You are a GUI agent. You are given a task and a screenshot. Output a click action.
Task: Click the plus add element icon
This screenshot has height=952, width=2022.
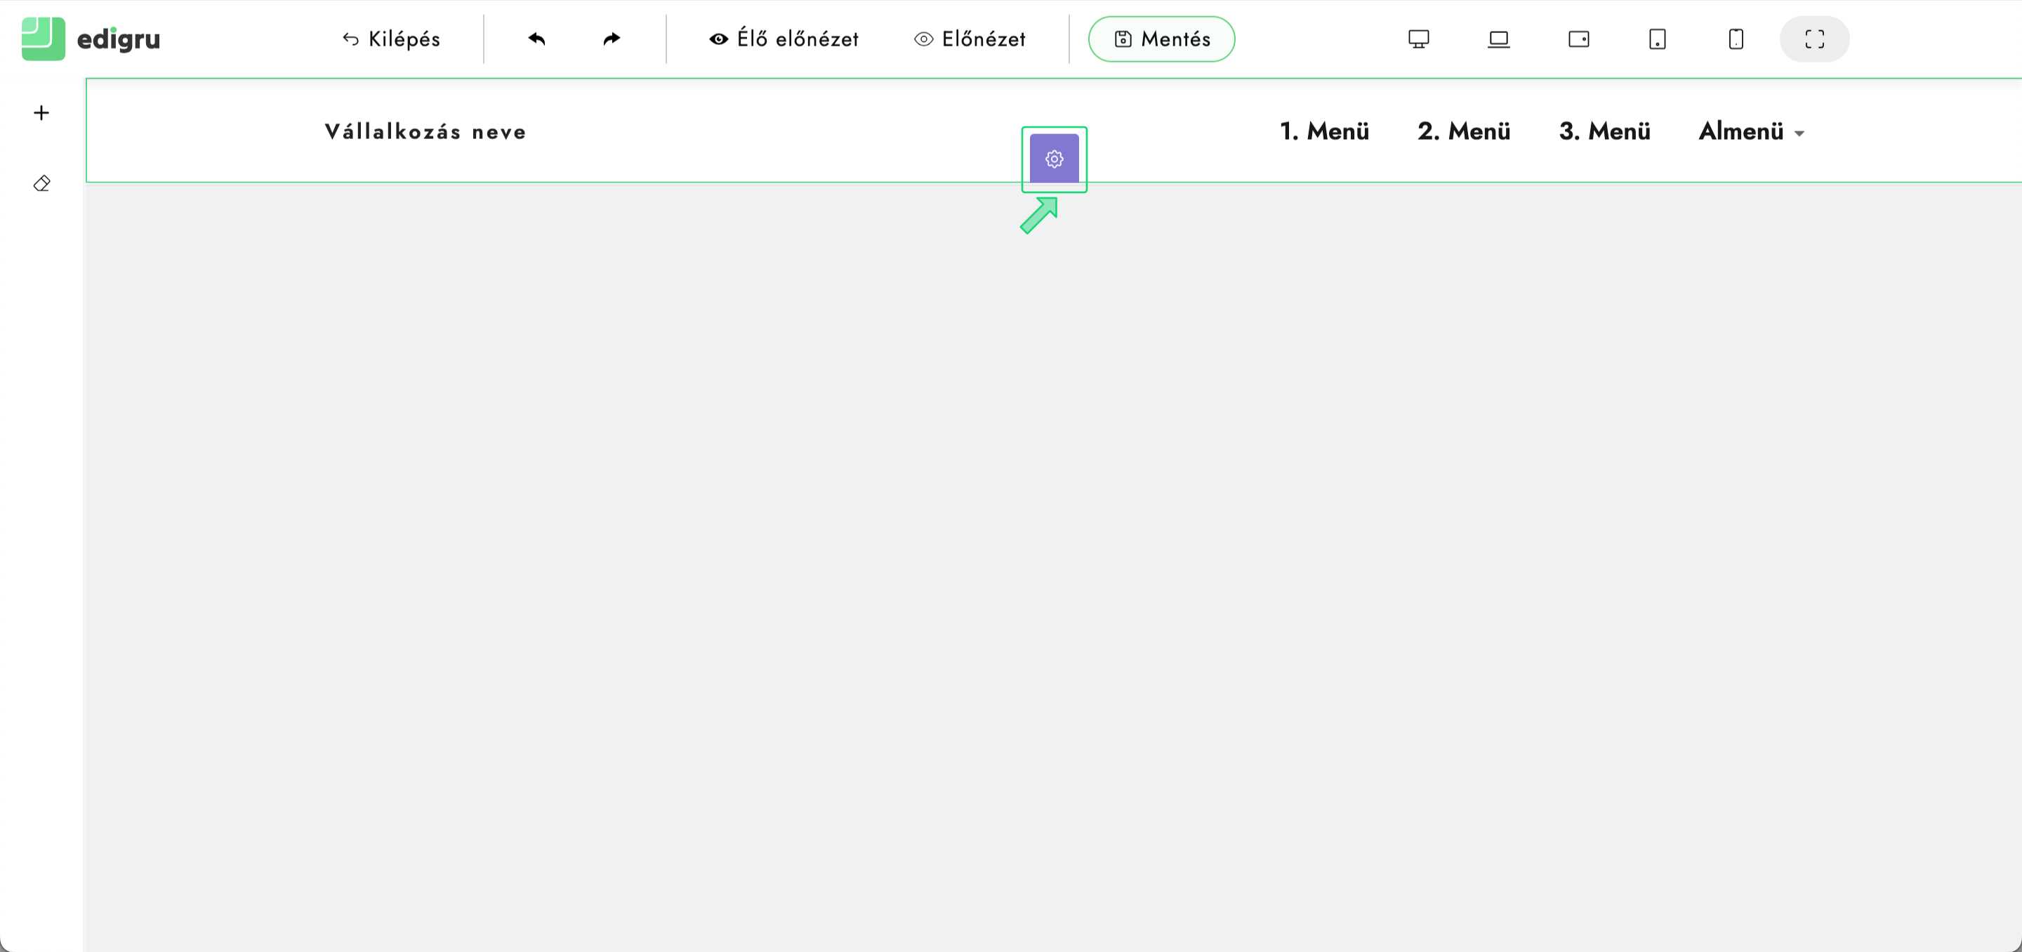pyautogui.click(x=41, y=113)
